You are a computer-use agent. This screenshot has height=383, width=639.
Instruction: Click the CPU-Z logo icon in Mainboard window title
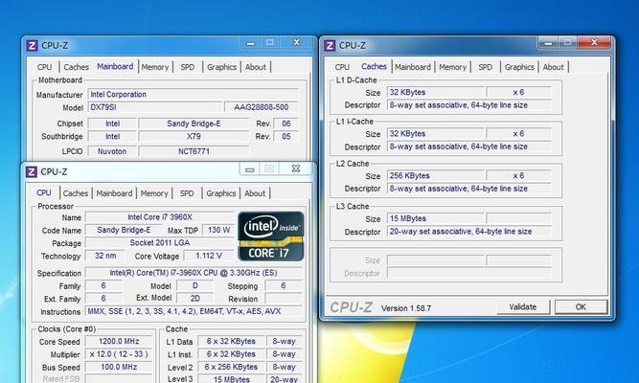pyautogui.click(x=32, y=45)
